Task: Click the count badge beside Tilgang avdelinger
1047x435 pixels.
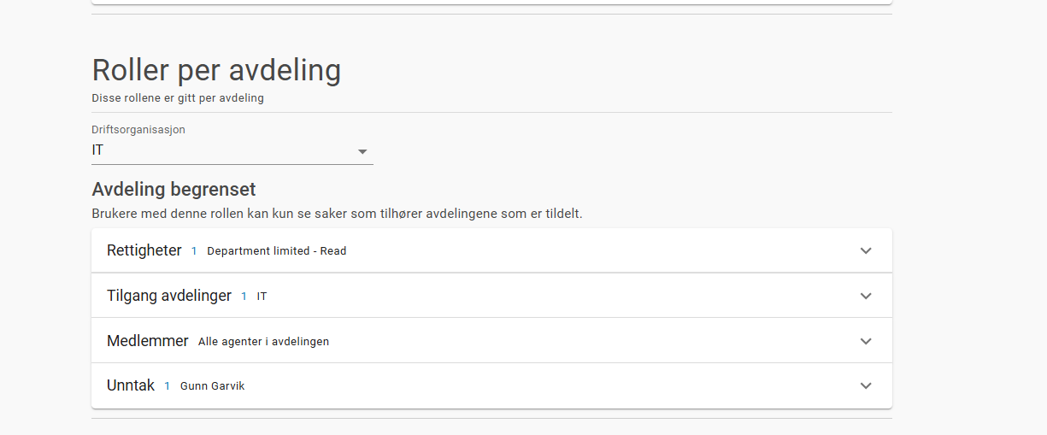Action: point(244,297)
